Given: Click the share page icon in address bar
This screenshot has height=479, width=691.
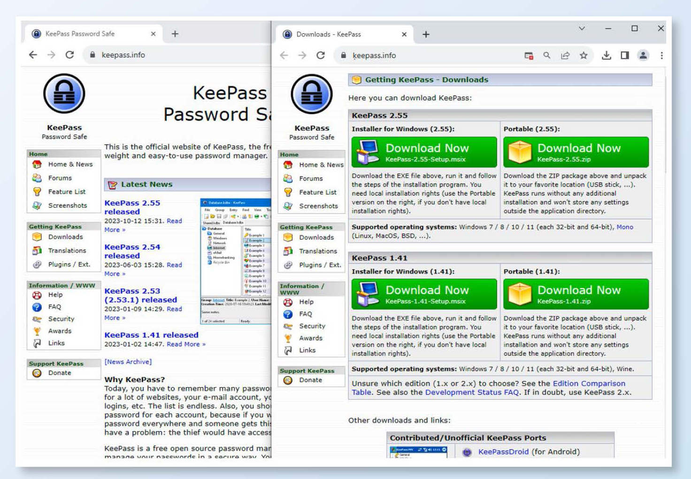Looking at the screenshot, I should (565, 55).
